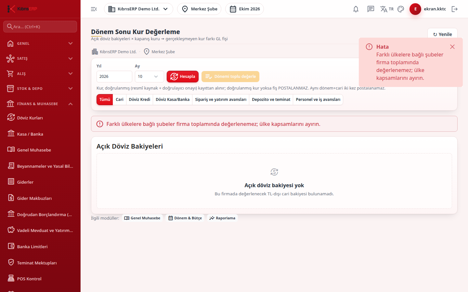Collapse the sidebar with the menu toggle icon
Image resolution: width=468 pixels, height=292 pixels.
pyautogui.click(x=94, y=9)
